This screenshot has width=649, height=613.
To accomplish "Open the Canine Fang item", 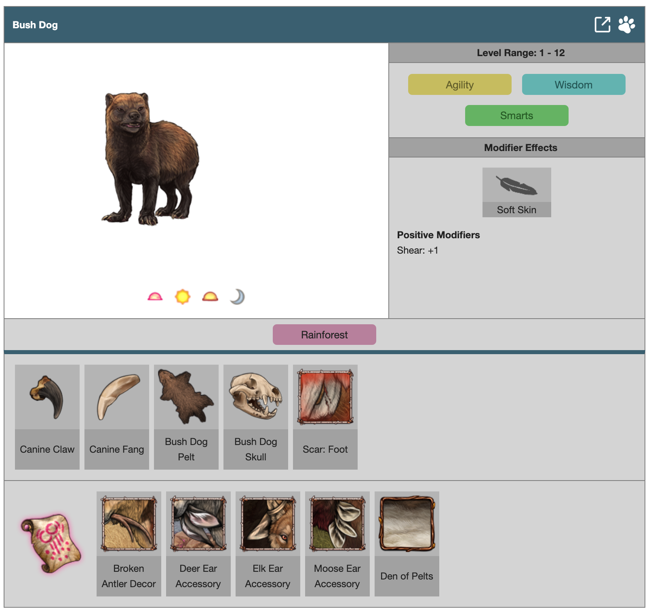I will 117,417.
